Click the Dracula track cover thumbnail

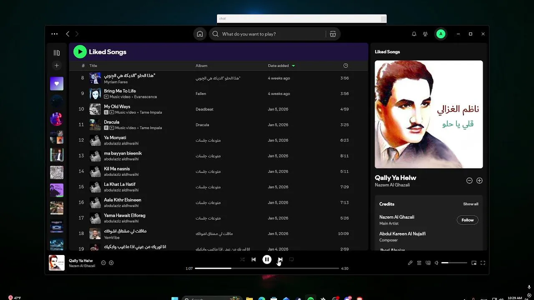pyautogui.click(x=95, y=125)
